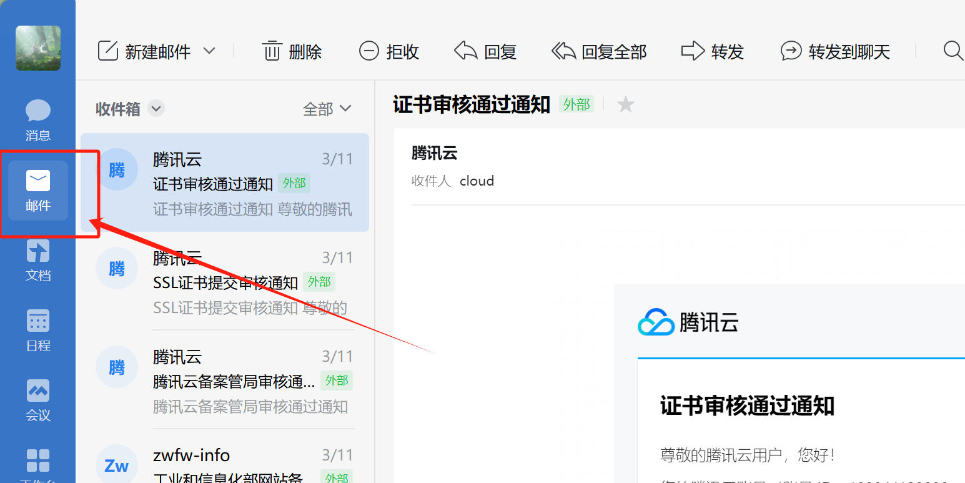
Task: Open the 全部 filter dropdown
Action: (x=327, y=109)
